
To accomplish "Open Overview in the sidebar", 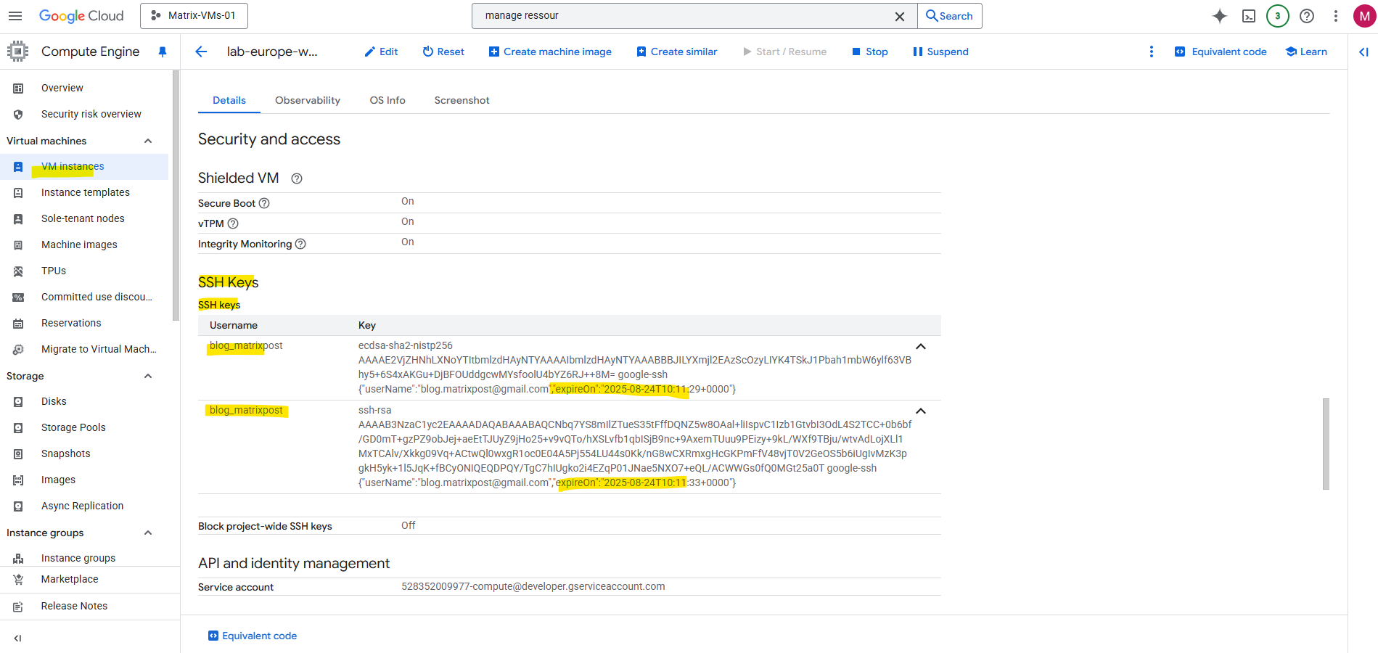I will pos(84,88).
